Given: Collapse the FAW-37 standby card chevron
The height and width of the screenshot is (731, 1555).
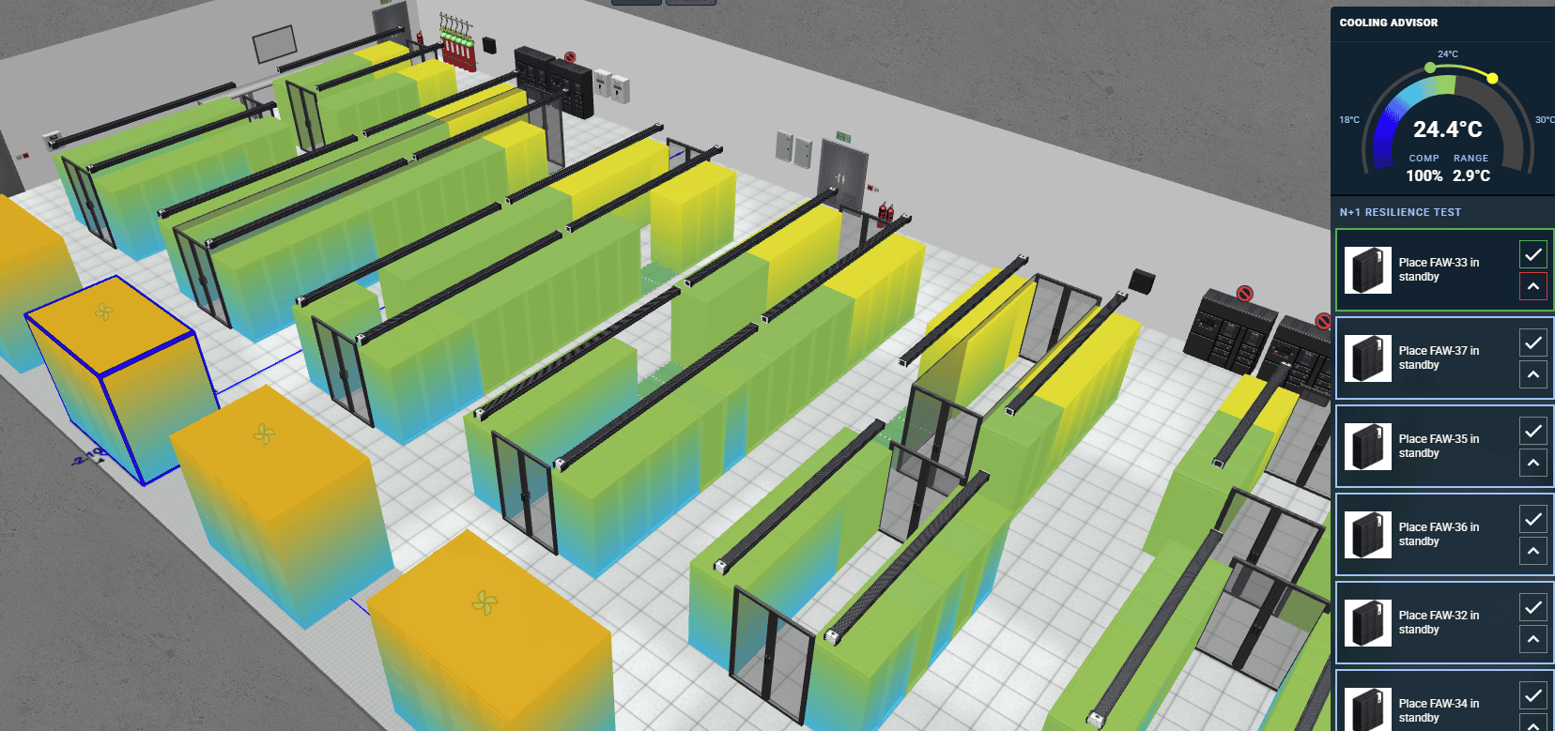Looking at the screenshot, I should pyautogui.click(x=1532, y=374).
